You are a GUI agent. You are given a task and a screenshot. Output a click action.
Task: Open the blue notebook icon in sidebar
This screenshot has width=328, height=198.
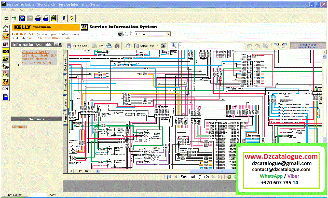[x=6, y=97]
